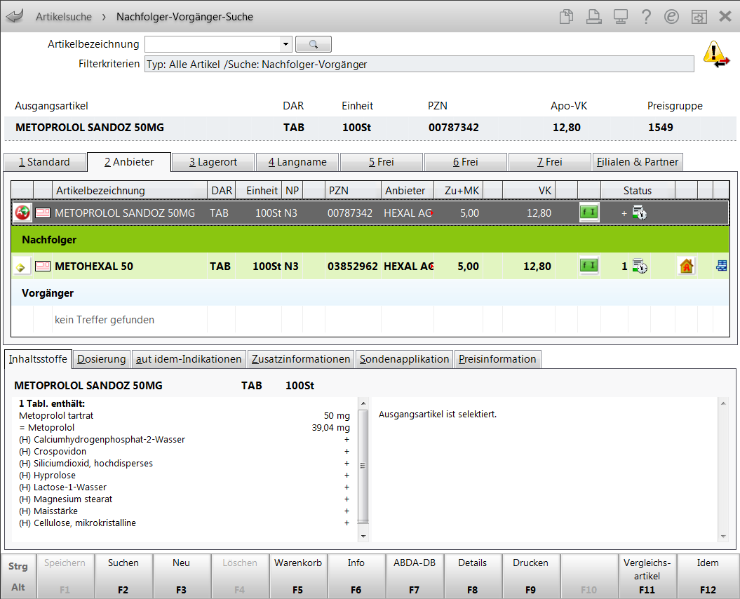Sort by the VK column header

pos(529,191)
